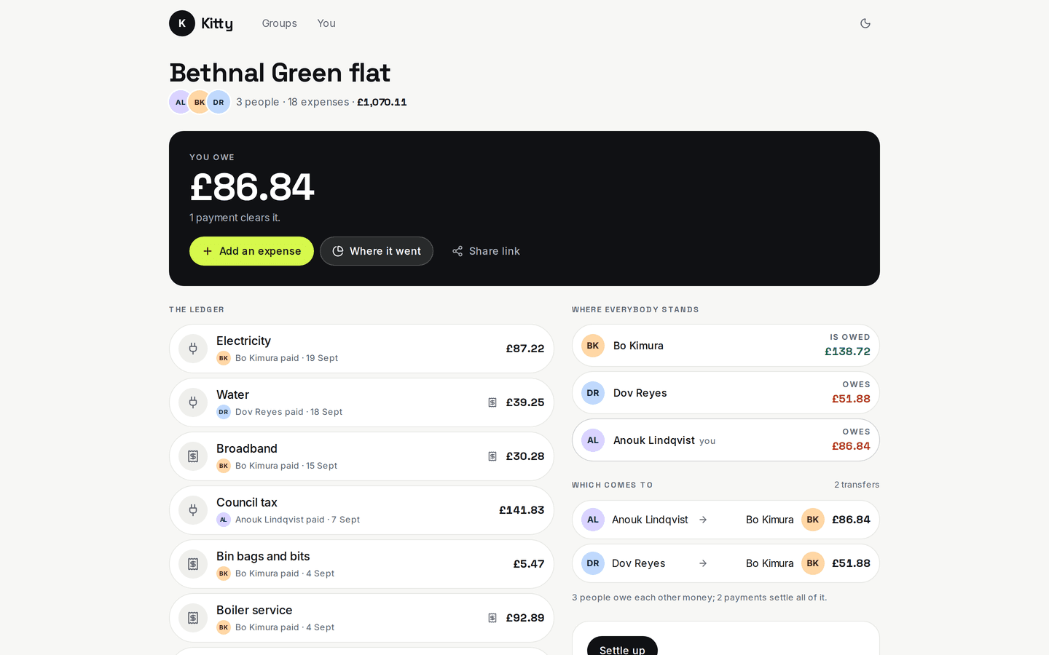The width and height of the screenshot is (1049, 655).
Task: Select the 'Bin bags and bits' expense name
Action: click(263, 556)
